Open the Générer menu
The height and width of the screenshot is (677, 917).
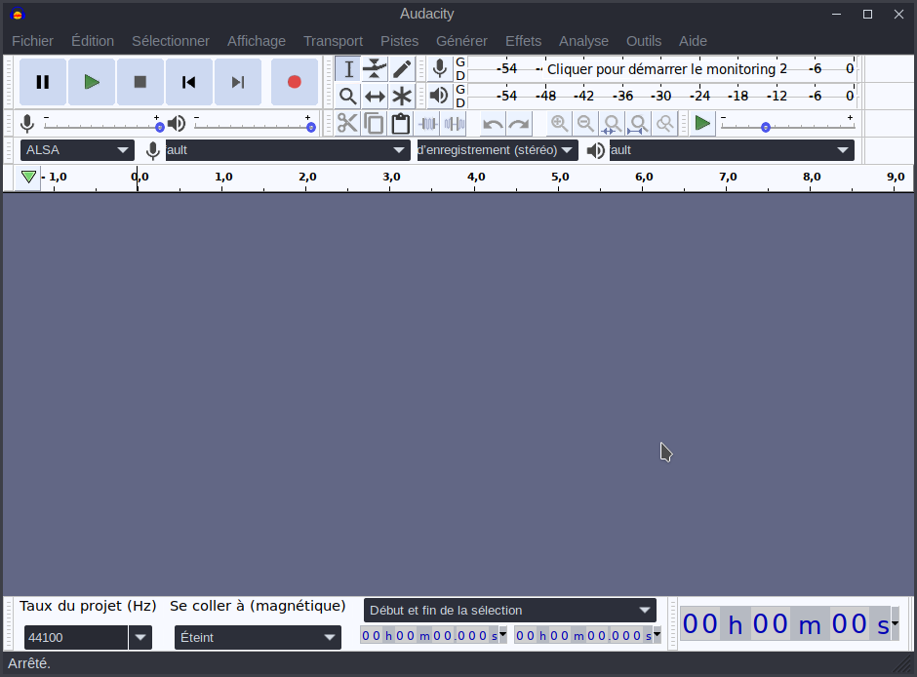tap(461, 41)
